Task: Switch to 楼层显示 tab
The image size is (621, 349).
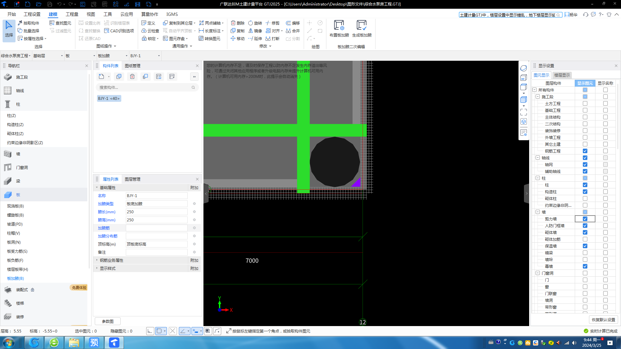Action: coord(562,75)
